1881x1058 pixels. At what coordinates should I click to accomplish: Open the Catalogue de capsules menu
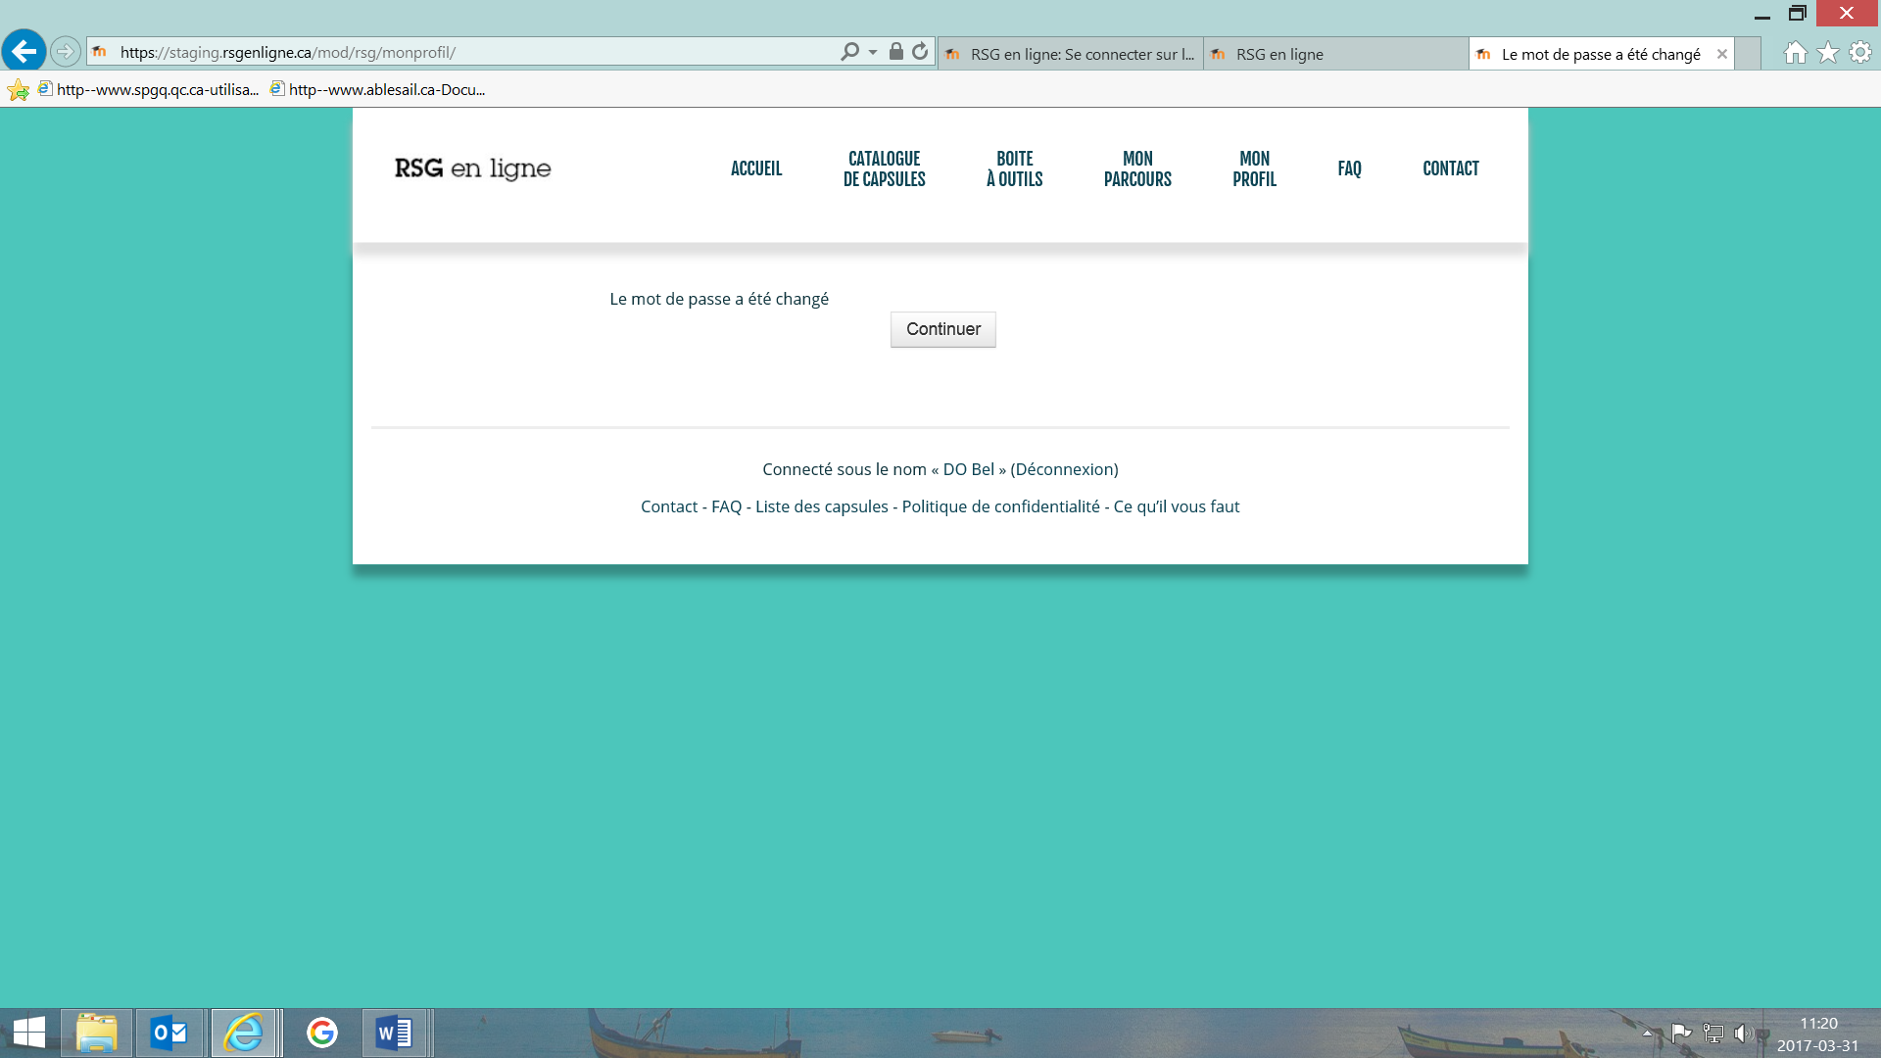884,168
